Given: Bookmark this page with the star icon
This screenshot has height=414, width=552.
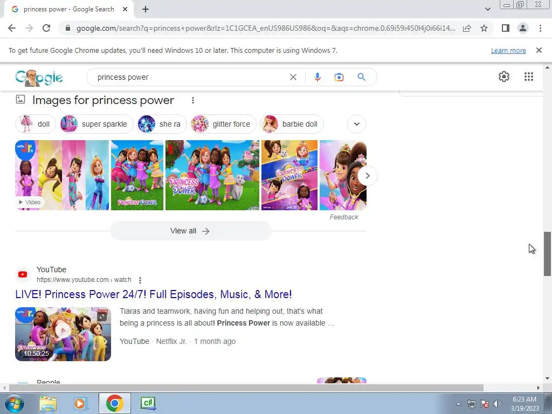Looking at the screenshot, I should pos(484,28).
